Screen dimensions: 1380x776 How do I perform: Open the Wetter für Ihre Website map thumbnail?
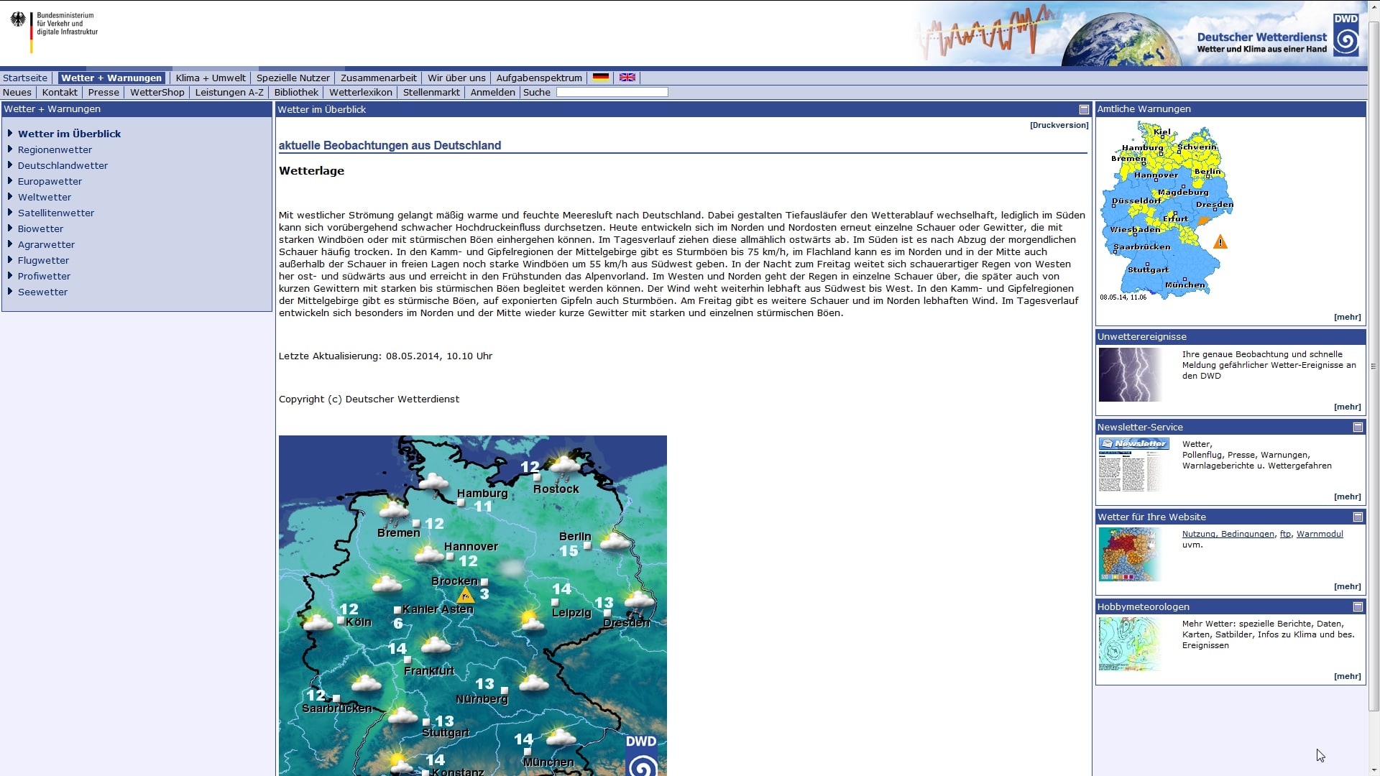[1131, 554]
